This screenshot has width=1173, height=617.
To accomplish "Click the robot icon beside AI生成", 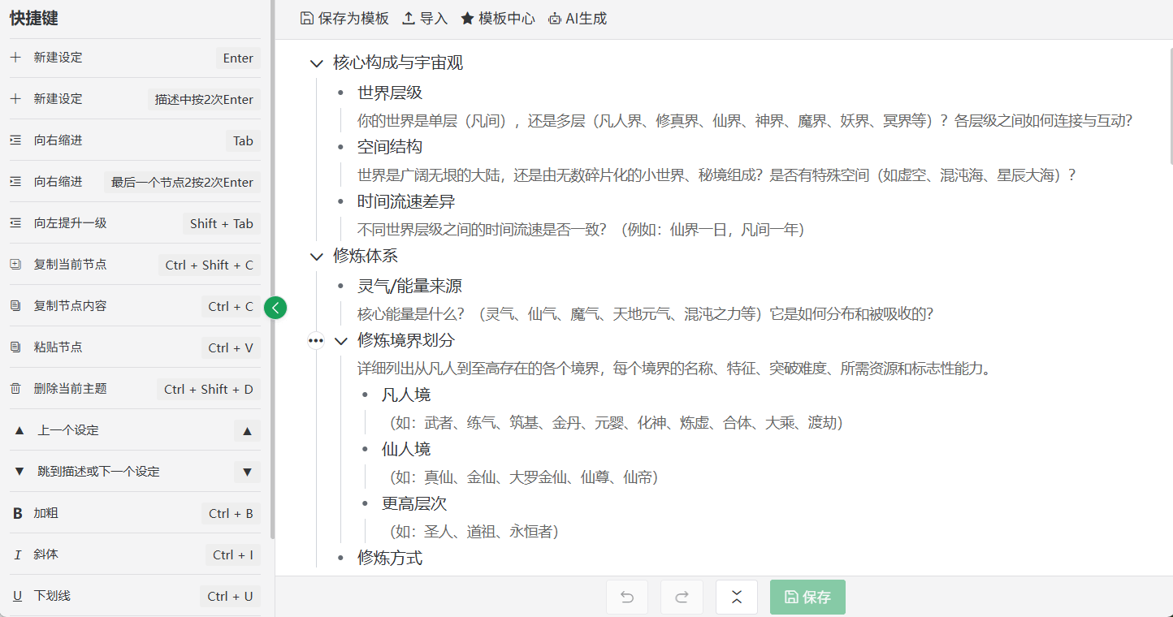I will pyautogui.click(x=554, y=17).
